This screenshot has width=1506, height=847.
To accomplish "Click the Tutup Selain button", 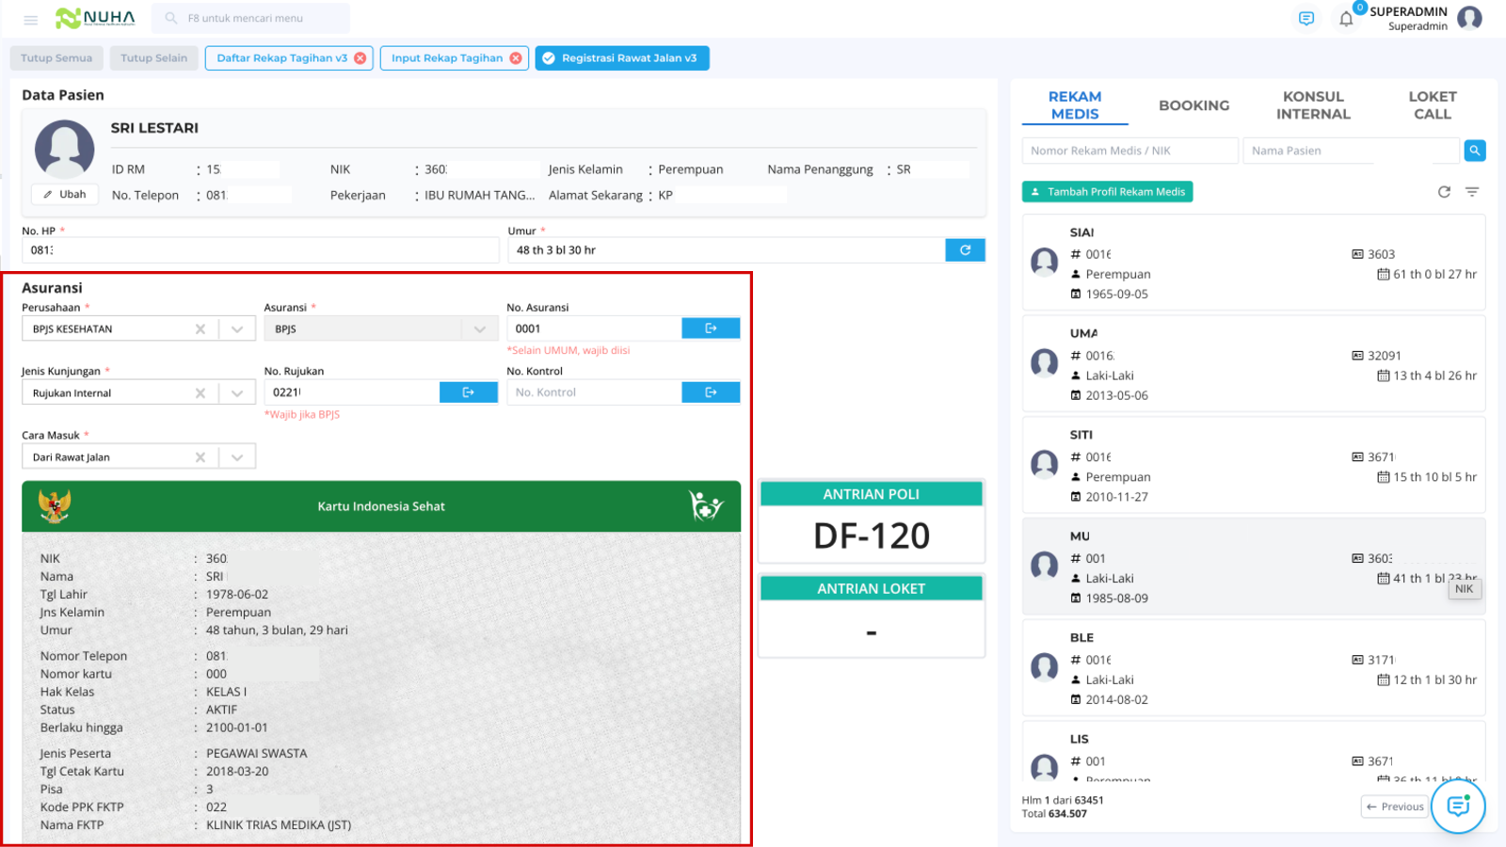I will coord(154,58).
